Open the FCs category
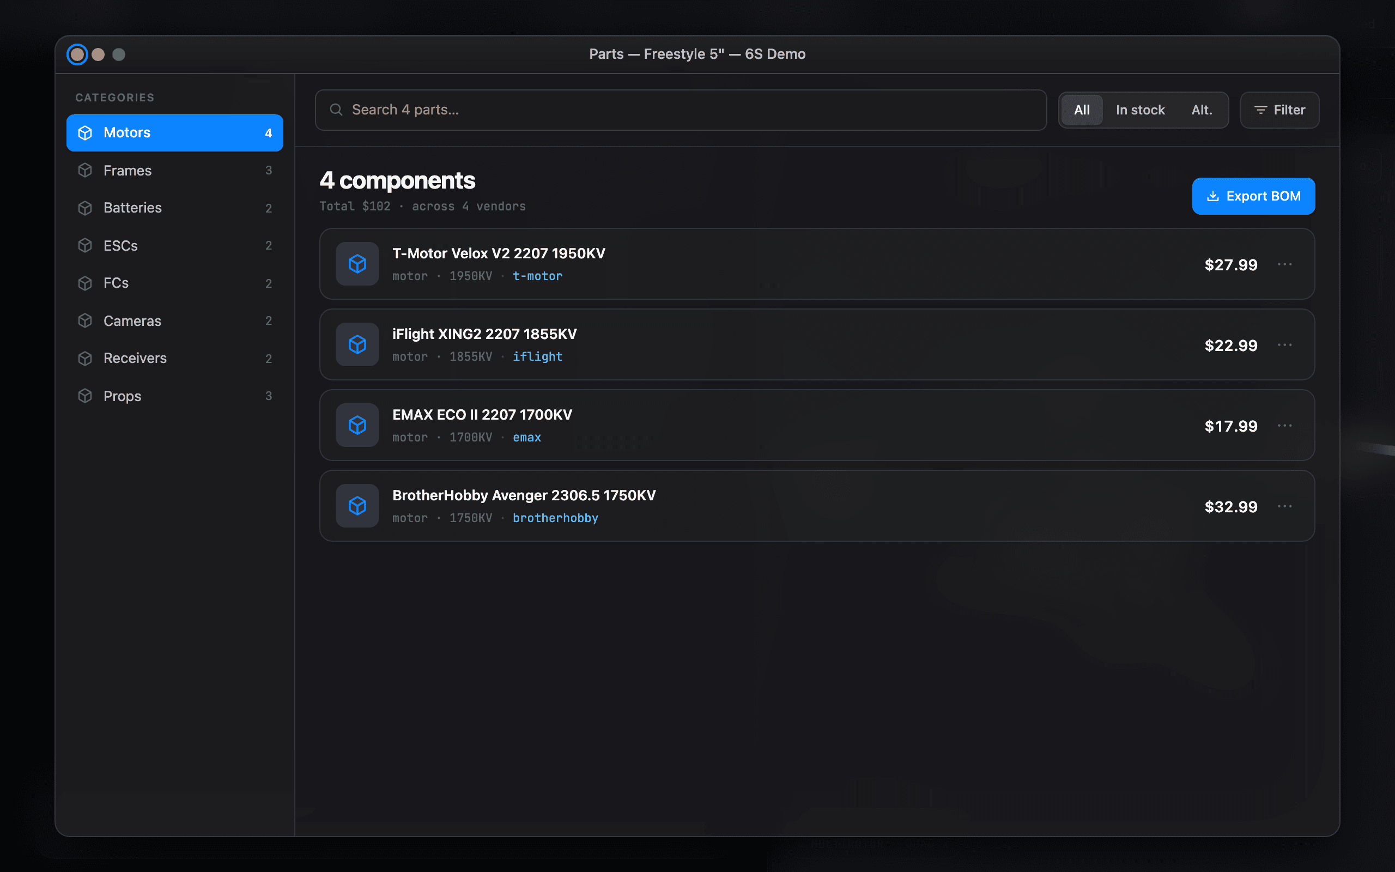This screenshot has width=1395, height=872. point(175,283)
